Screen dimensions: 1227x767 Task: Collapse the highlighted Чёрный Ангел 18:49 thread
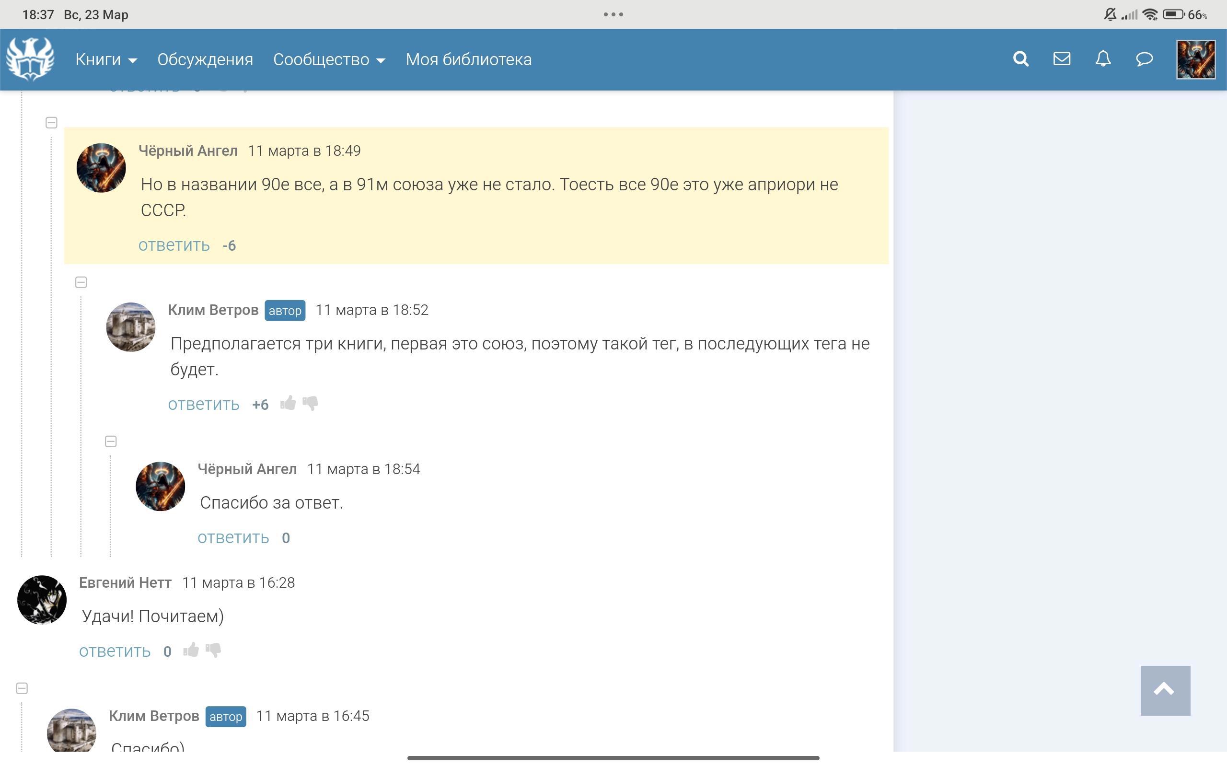[51, 123]
